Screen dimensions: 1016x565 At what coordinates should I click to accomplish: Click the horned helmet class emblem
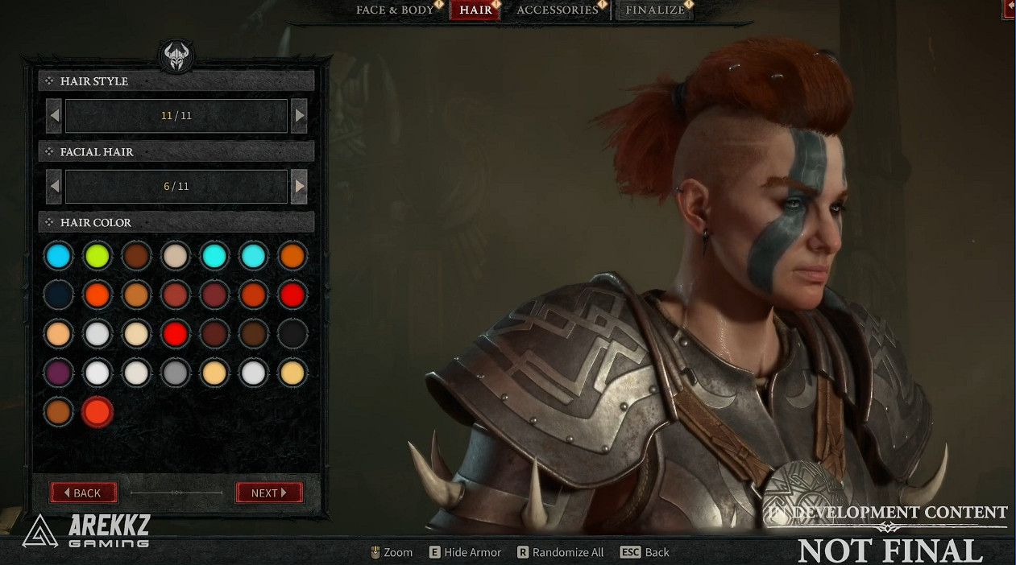click(176, 56)
